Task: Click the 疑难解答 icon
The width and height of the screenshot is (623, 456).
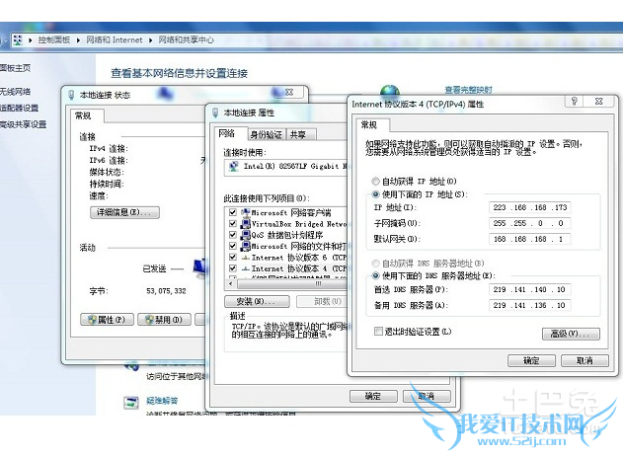Action: 131,403
